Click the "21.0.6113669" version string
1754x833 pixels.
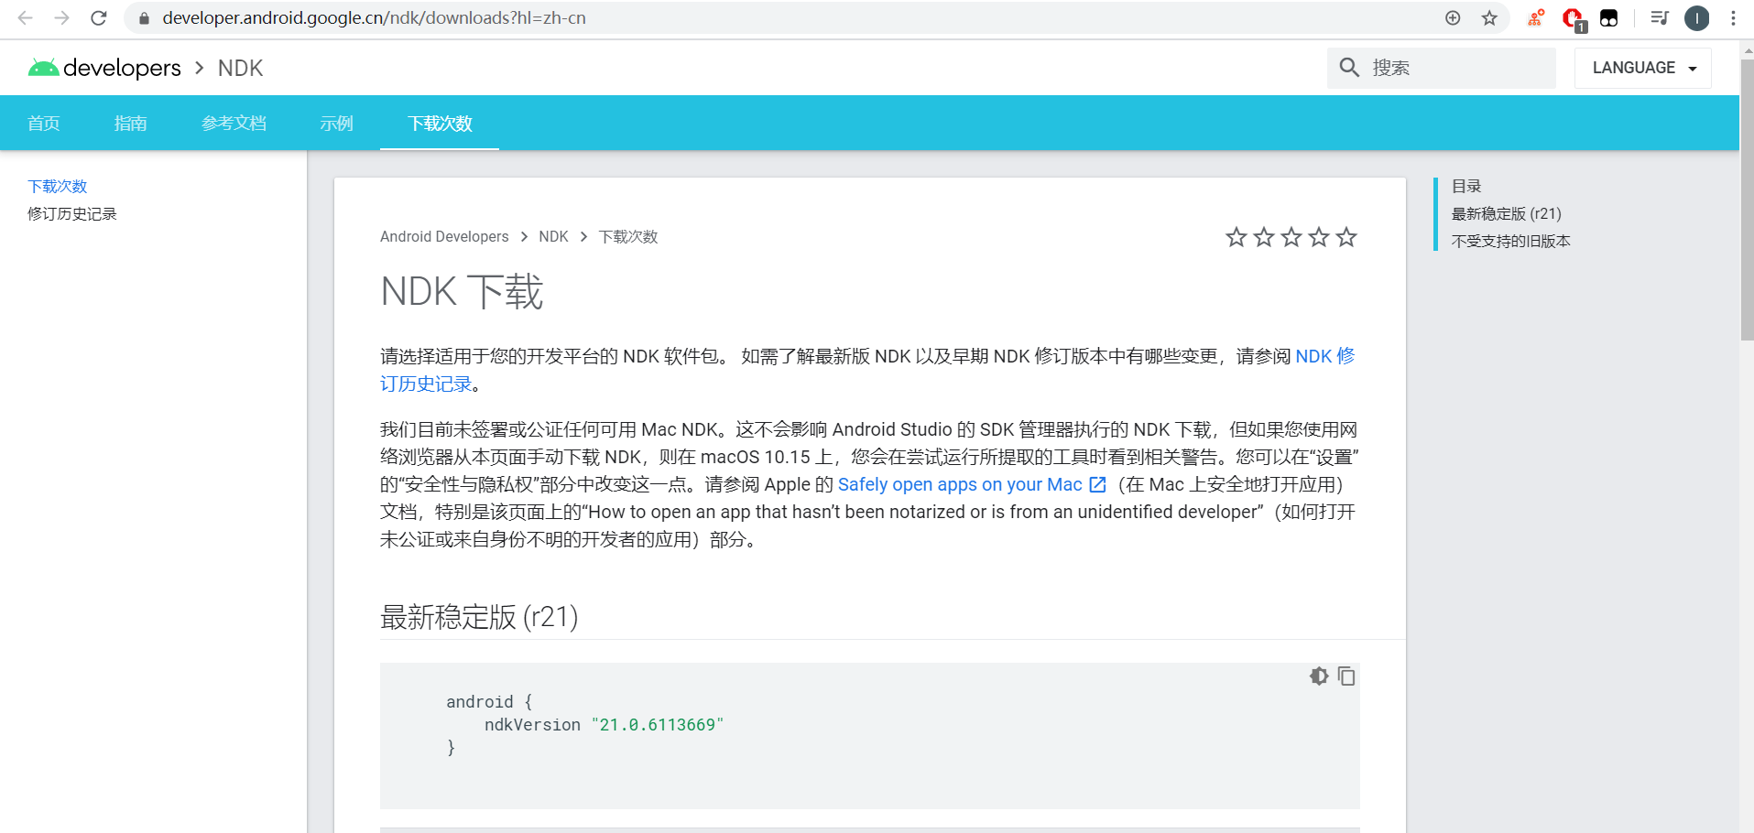pos(658,724)
